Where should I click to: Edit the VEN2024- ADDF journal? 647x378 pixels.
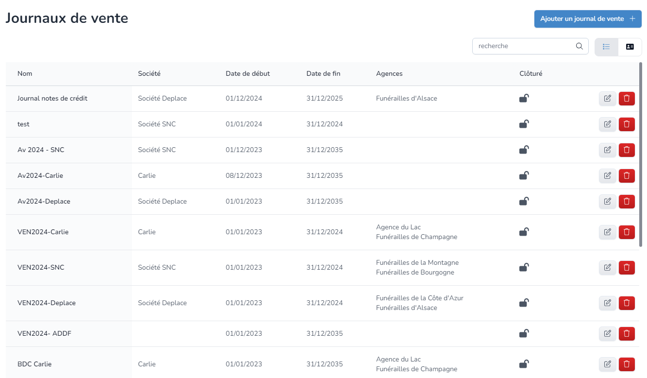pos(607,334)
